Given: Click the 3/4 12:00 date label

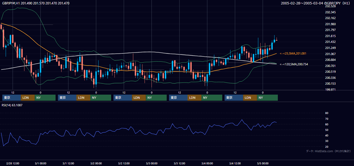Looking at the screenshot, I should [235, 163].
